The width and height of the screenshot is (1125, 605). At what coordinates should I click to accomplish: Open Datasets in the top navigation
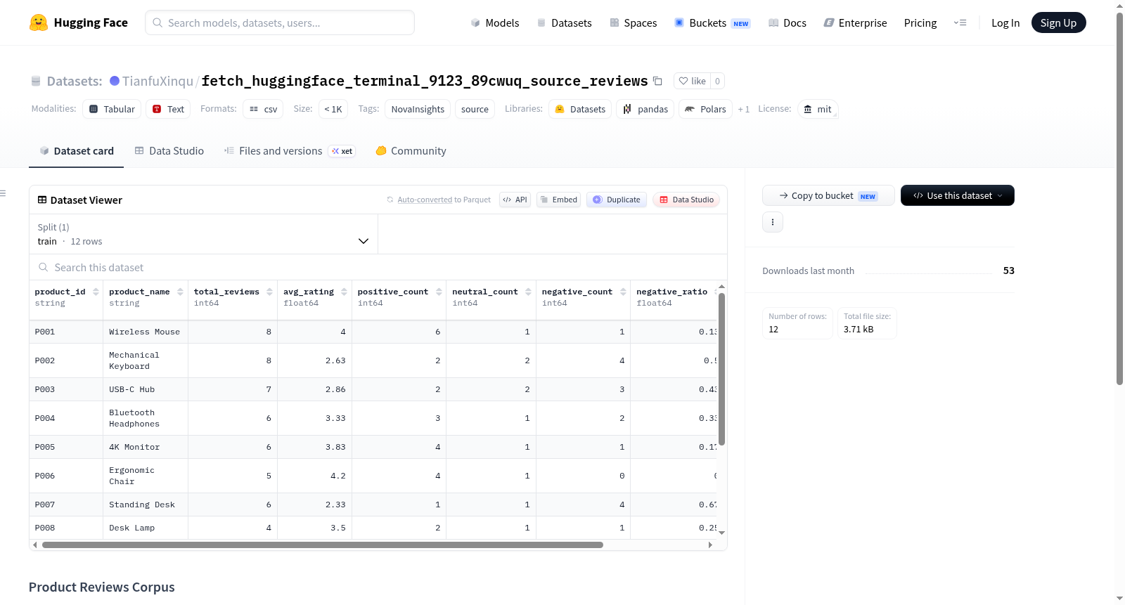pyautogui.click(x=565, y=22)
